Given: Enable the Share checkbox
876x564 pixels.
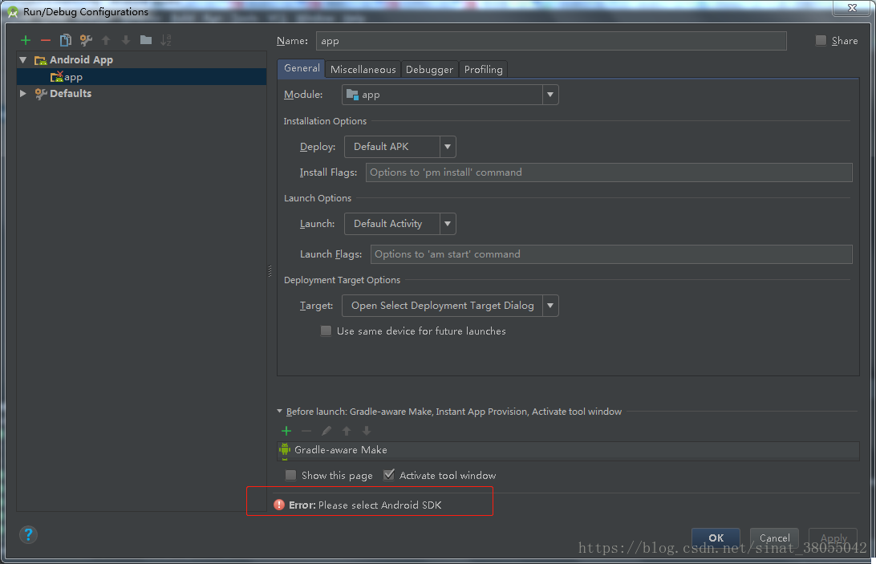Looking at the screenshot, I should tap(821, 40).
